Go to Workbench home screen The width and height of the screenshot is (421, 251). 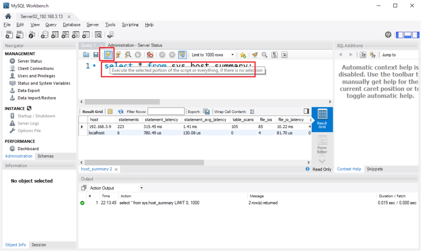coord(8,16)
